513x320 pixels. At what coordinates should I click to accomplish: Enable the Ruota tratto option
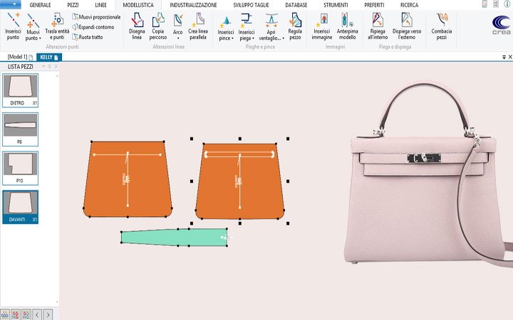90,36
